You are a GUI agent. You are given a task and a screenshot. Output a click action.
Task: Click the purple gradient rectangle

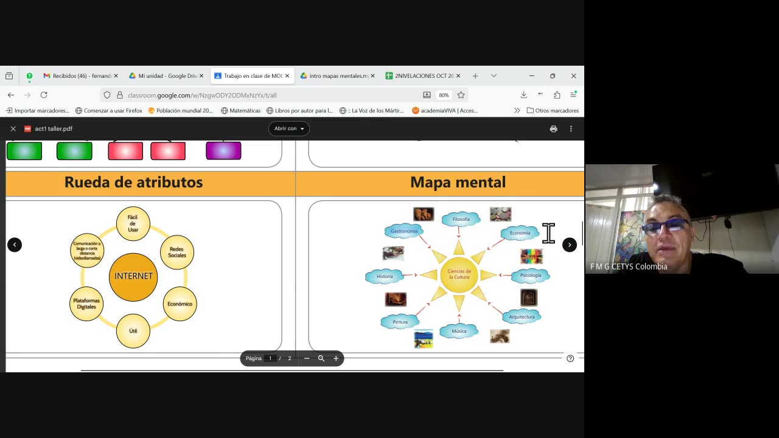click(223, 151)
